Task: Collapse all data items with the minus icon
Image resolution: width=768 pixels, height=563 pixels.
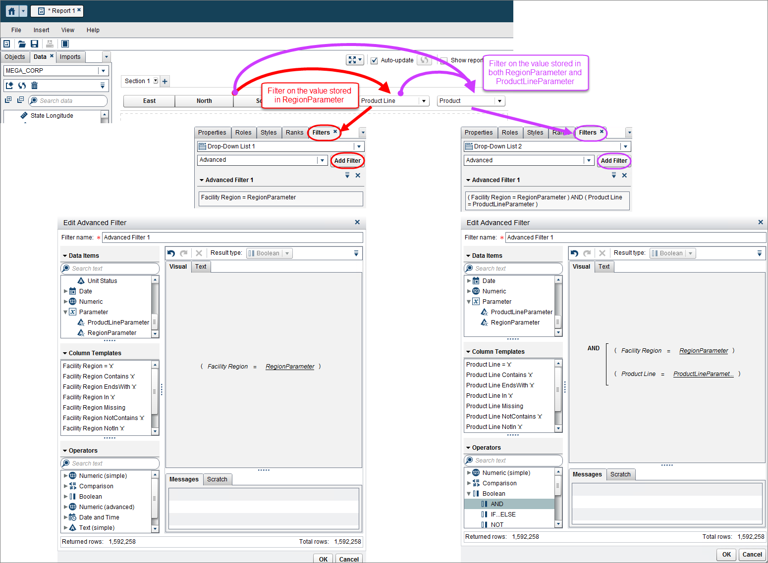Action: coord(20,99)
